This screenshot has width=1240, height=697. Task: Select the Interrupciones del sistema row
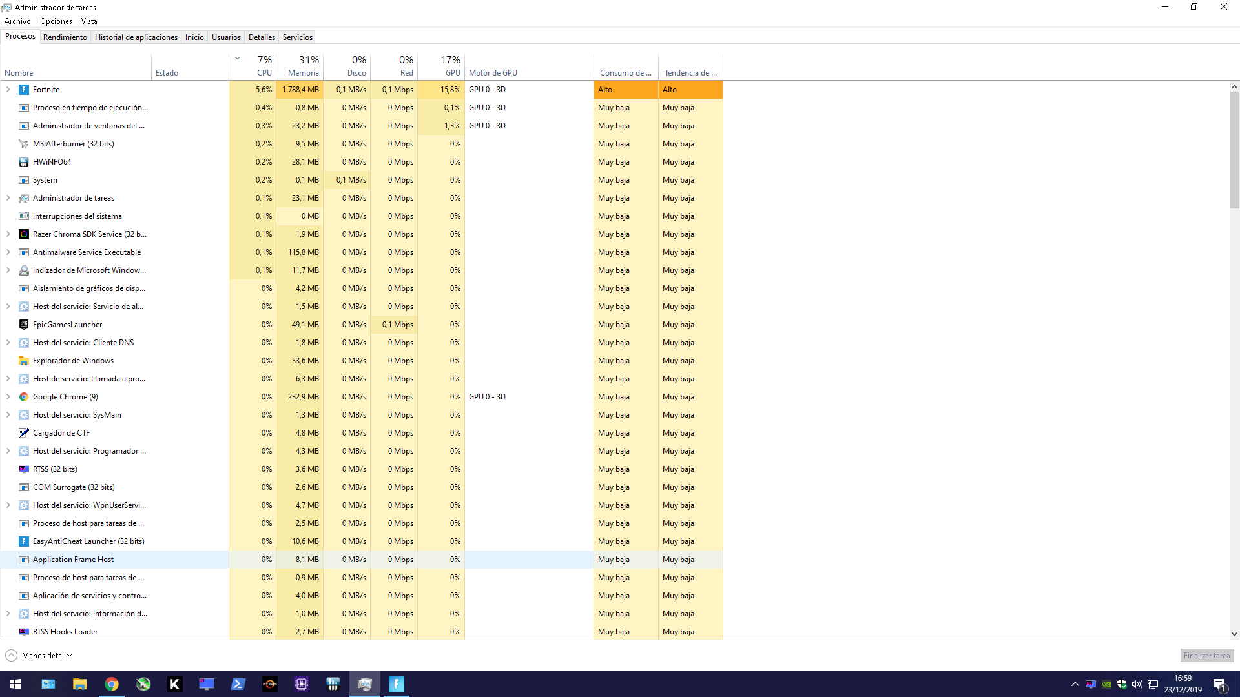tap(362, 216)
